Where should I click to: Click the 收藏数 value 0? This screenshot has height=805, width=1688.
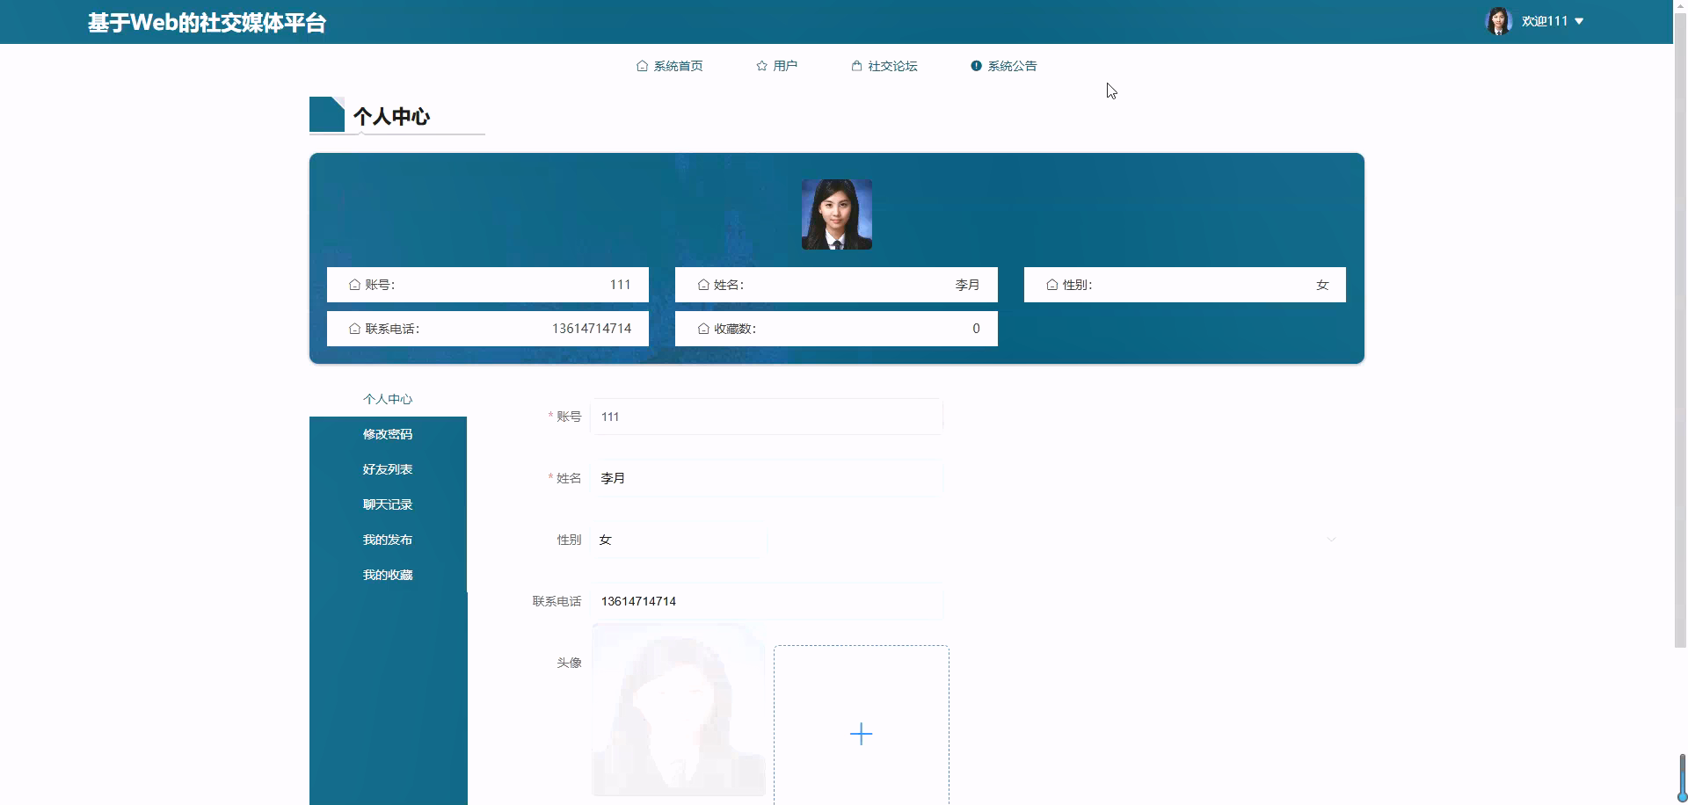pyautogui.click(x=976, y=329)
